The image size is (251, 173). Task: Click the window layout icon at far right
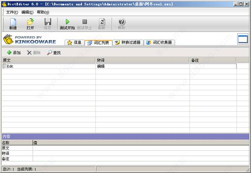tap(243, 39)
